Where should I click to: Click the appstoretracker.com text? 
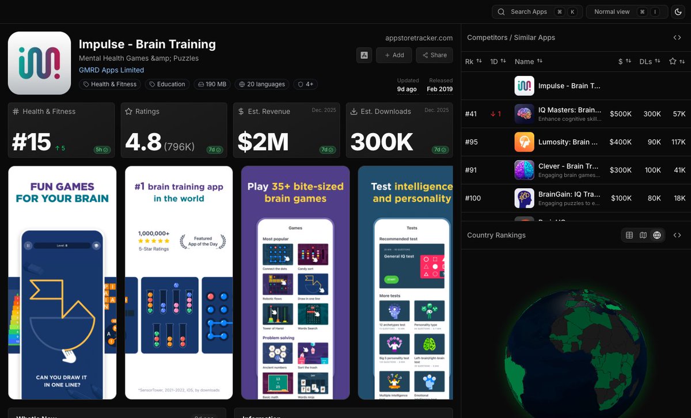pyautogui.click(x=419, y=38)
